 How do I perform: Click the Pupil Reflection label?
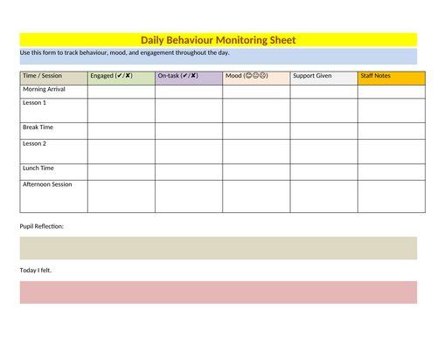click(x=42, y=226)
